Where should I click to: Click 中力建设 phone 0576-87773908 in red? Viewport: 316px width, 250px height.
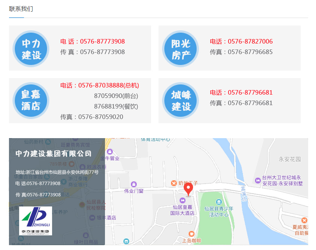tap(93, 41)
